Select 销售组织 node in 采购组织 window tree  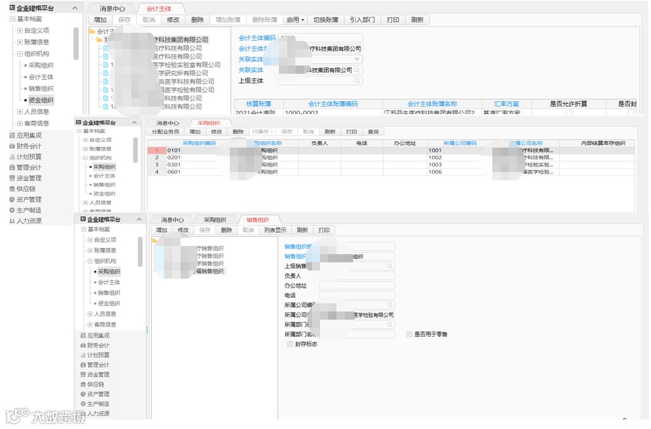pos(104,185)
